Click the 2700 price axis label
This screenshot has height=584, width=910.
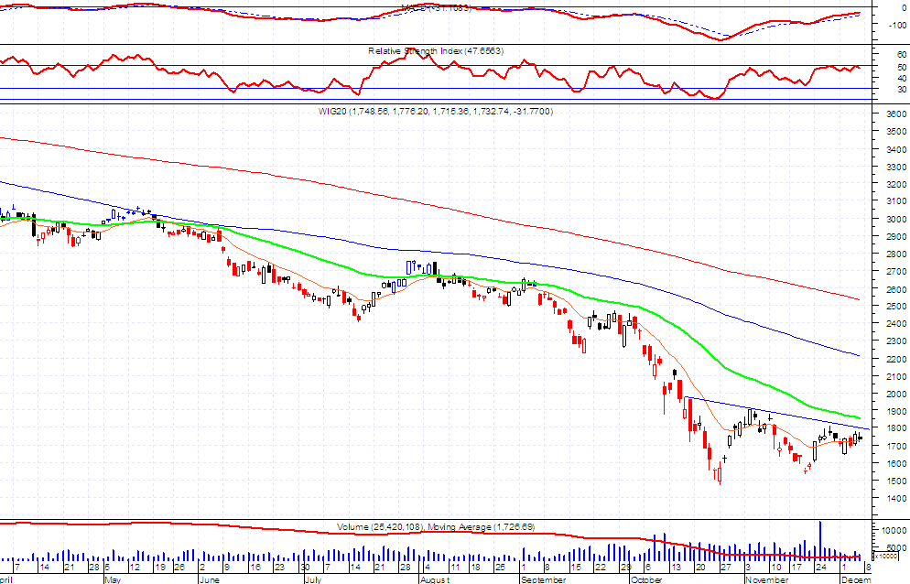[x=896, y=271]
